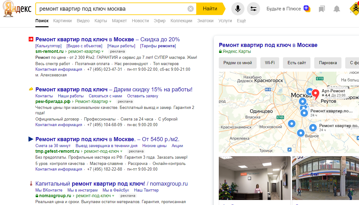Open result titled Скидка до 20%
Screen dimensions: 359x205
[108, 39]
